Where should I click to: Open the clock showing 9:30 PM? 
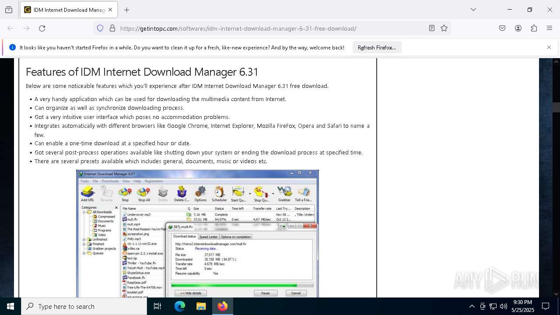[522, 306]
